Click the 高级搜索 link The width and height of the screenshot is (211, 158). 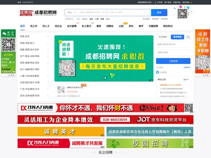pos(164,19)
